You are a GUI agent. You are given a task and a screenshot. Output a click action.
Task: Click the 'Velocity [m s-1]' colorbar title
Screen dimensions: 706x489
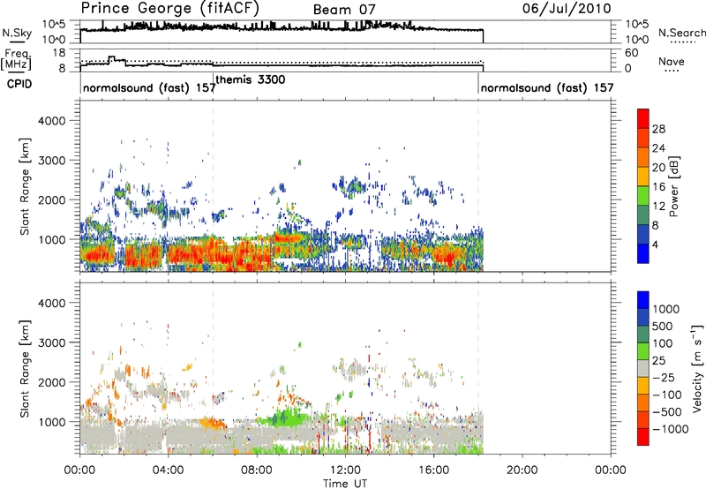(697, 368)
